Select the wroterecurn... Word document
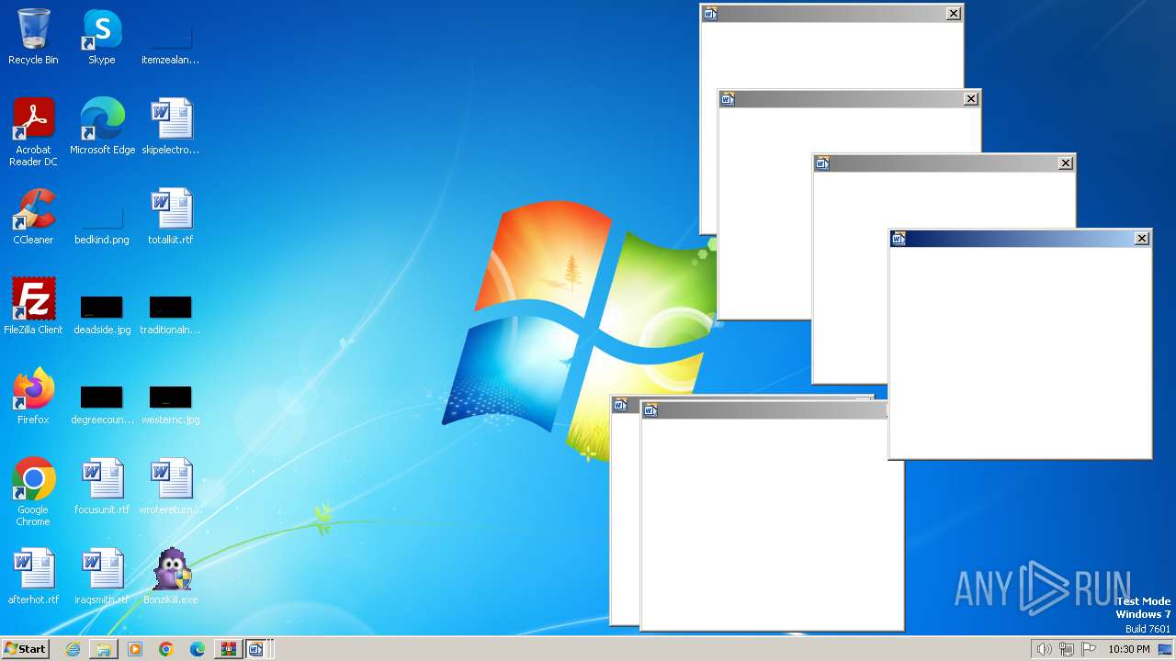This screenshot has height=661, width=1176. point(170,486)
